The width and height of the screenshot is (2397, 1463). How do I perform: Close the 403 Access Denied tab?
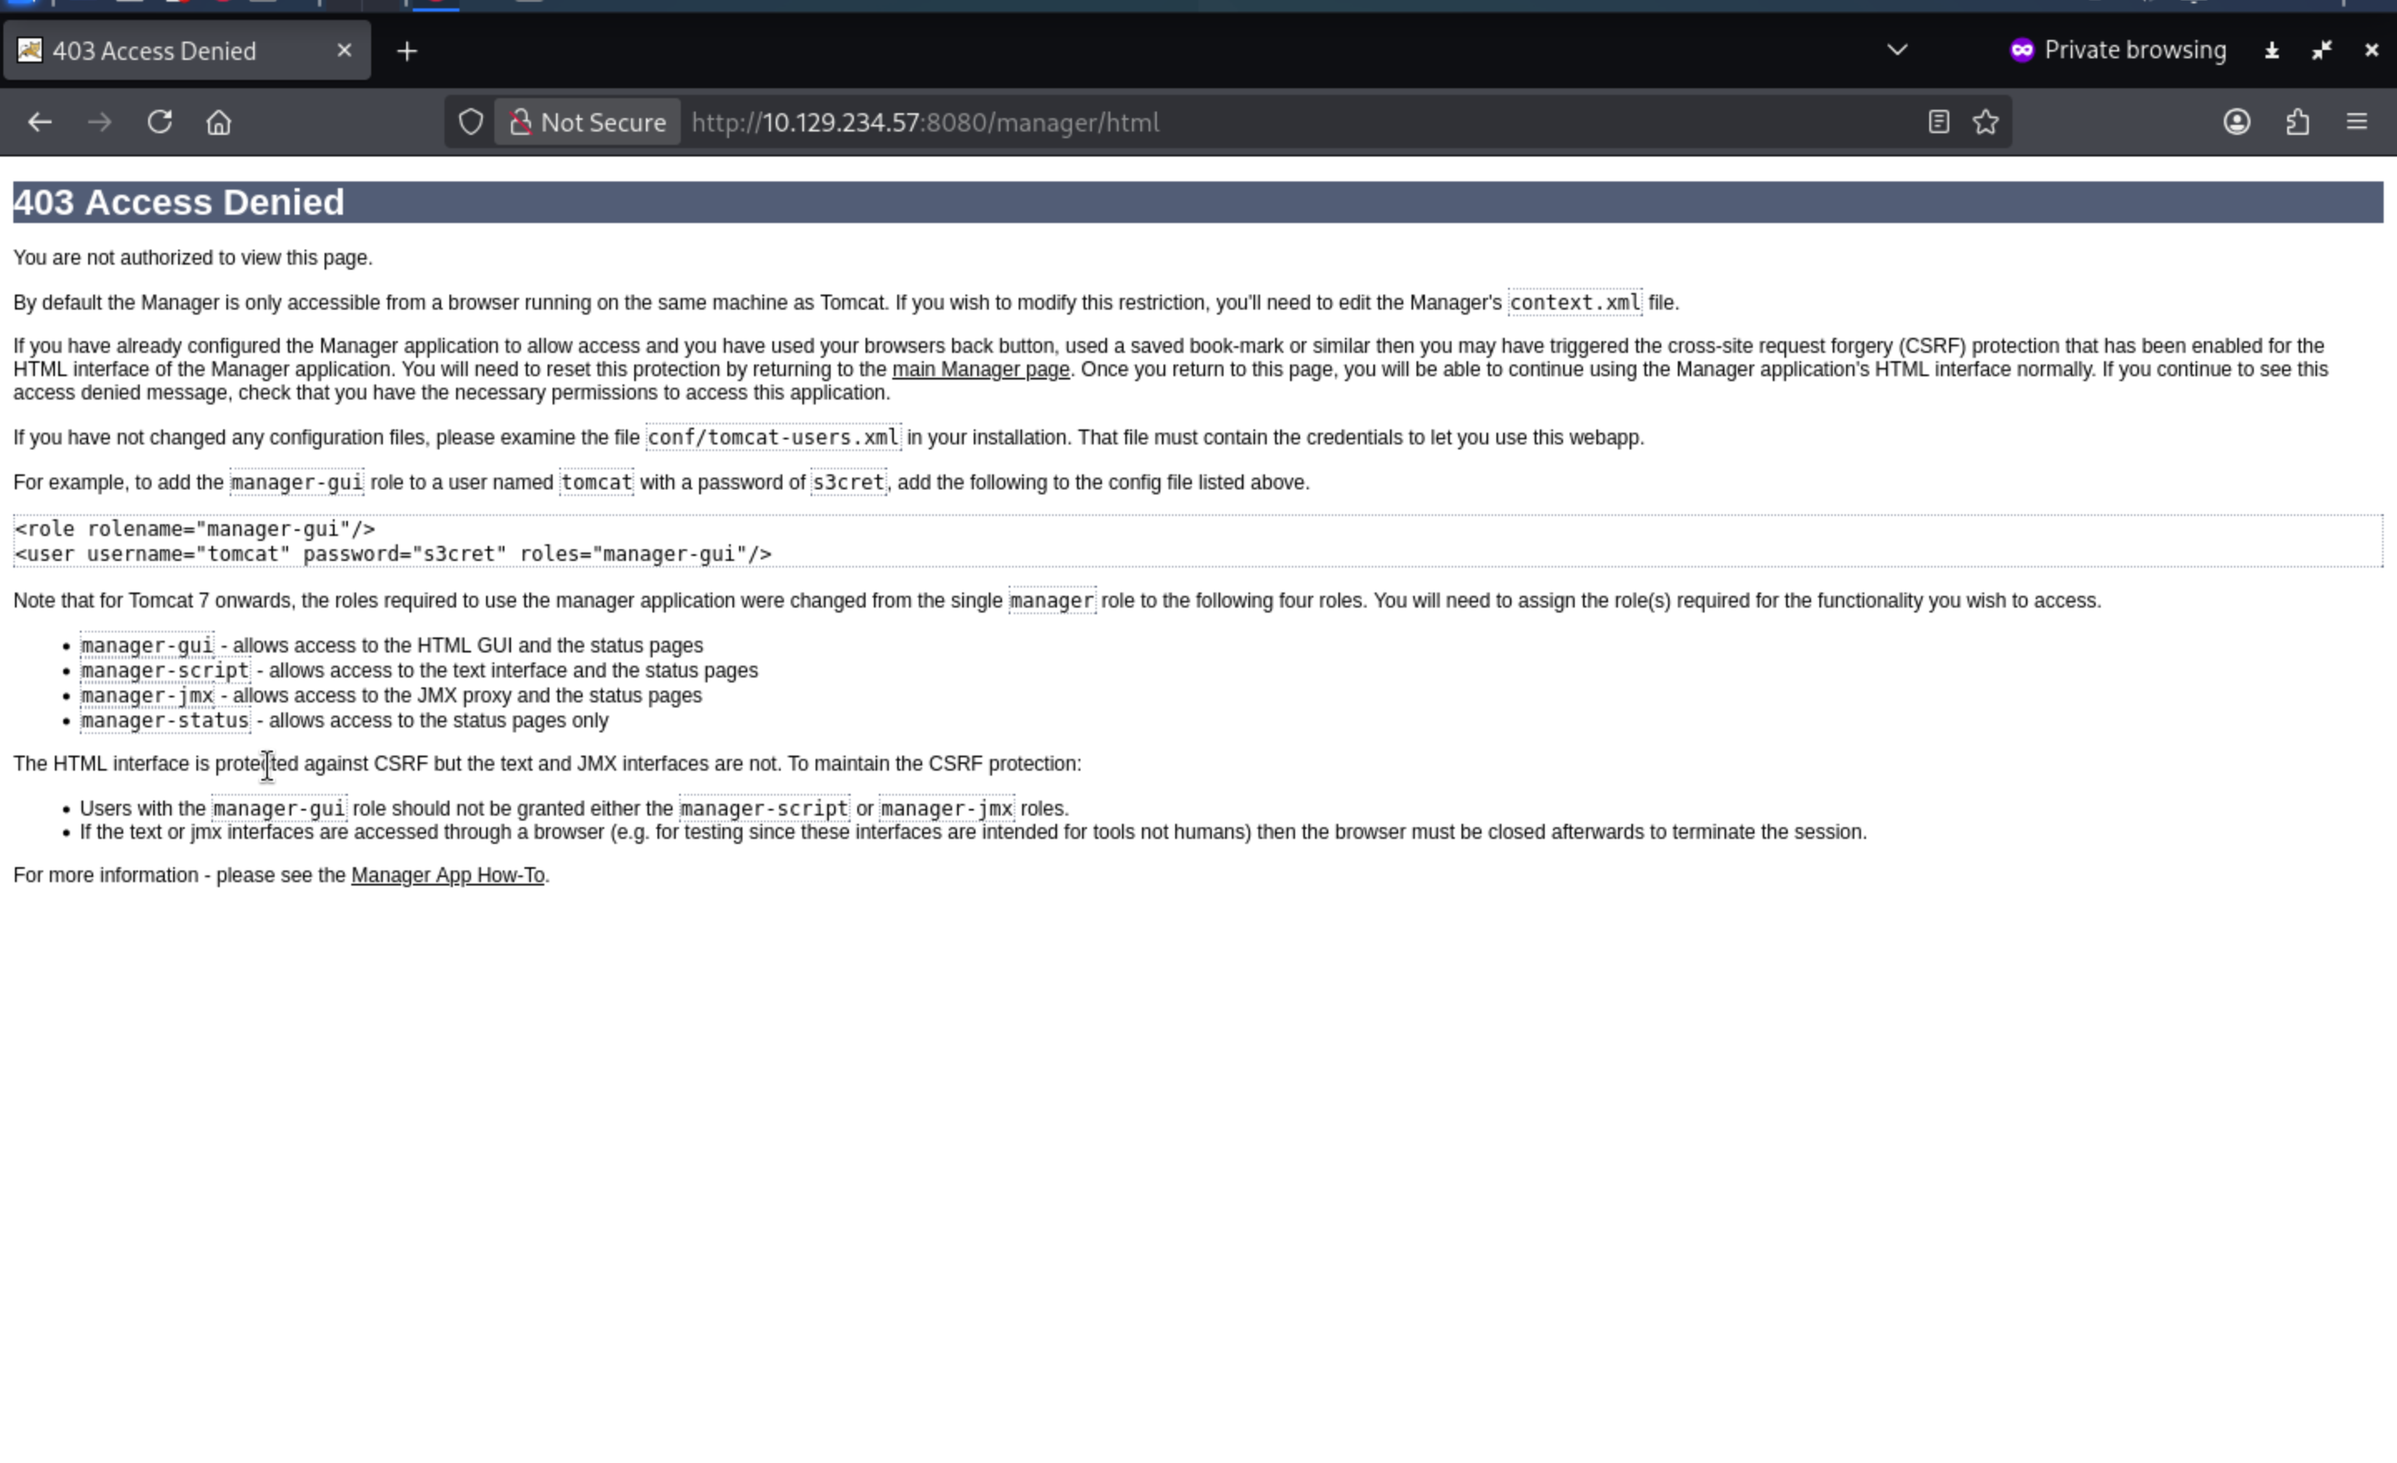coord(345,51)
